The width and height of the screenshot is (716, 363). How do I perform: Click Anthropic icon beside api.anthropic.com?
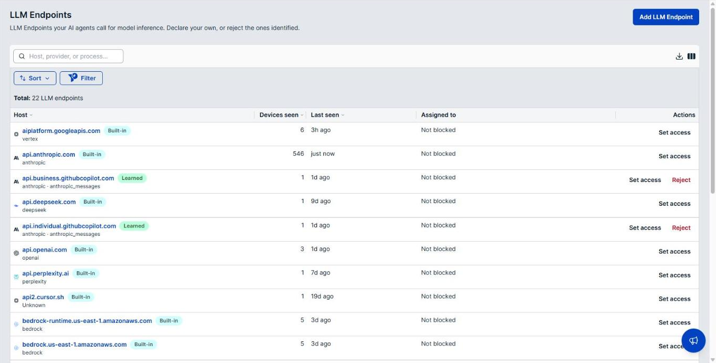16,158
